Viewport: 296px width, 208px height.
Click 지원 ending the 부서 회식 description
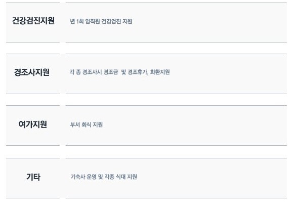pyautogui.click(x=98, y=124)
